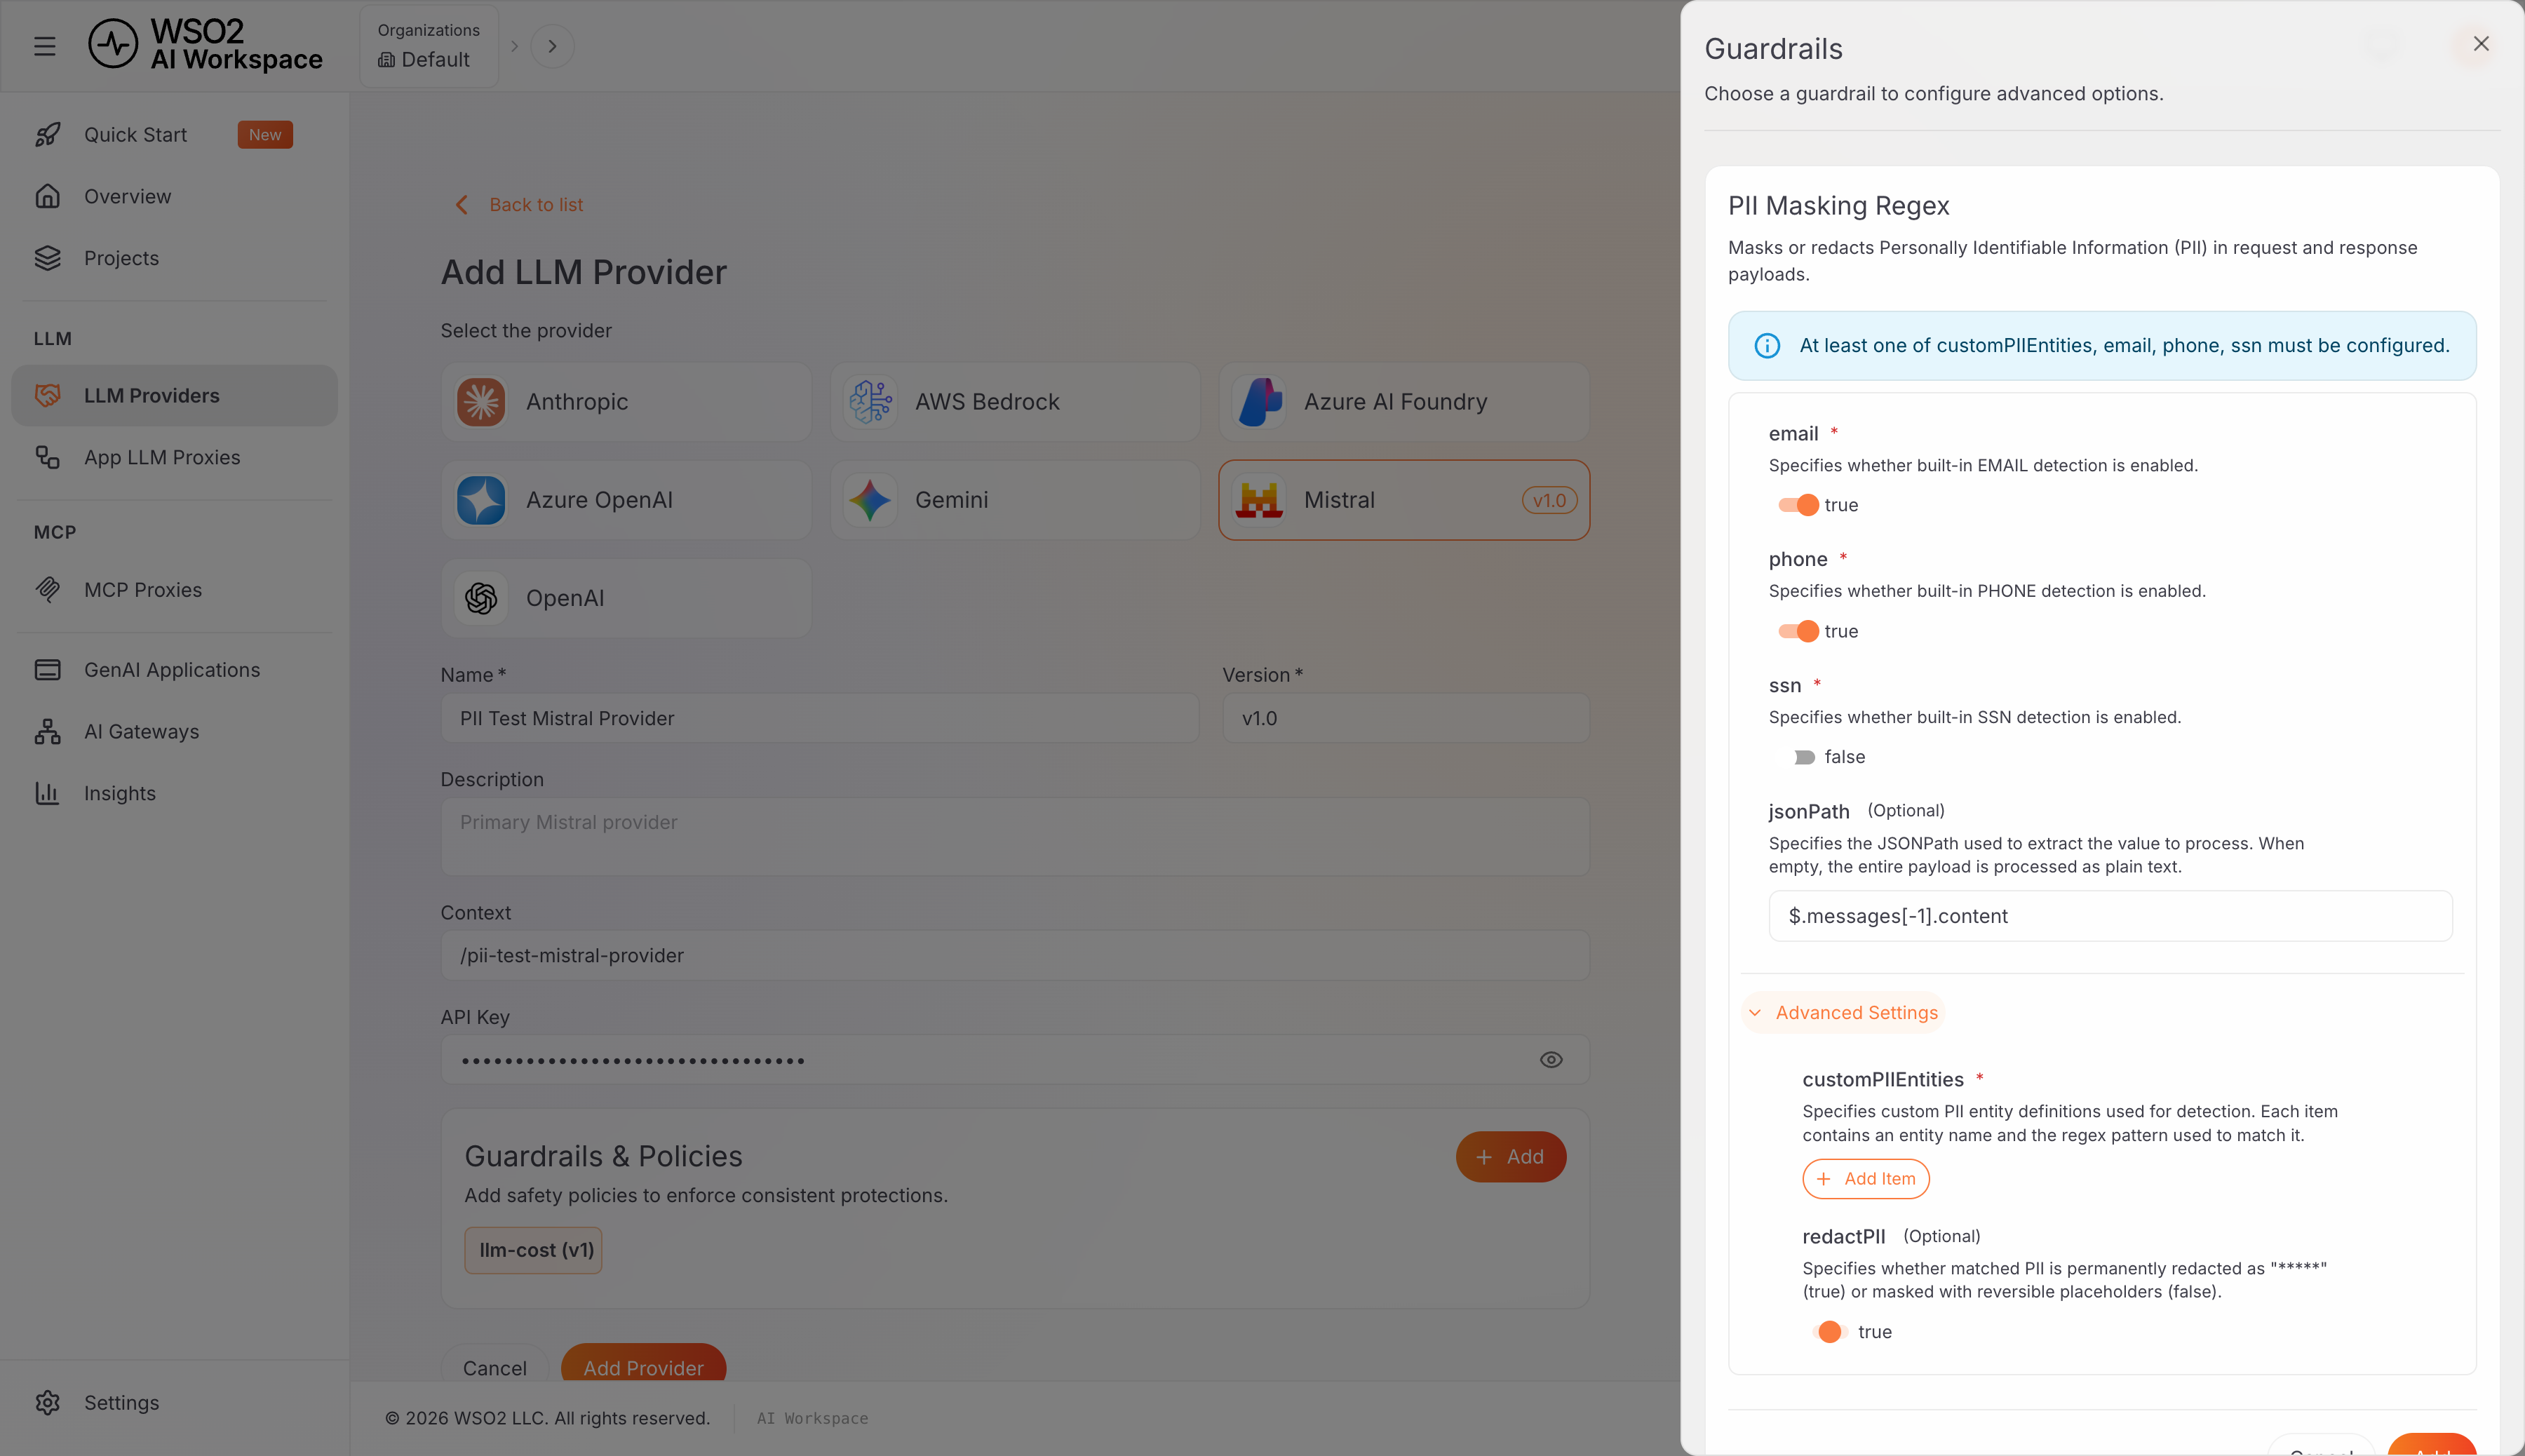The width and height of the screenshot is (2525, 1456).
Task: Open Settings in the sidebar
Action: tap(174, 1402)
